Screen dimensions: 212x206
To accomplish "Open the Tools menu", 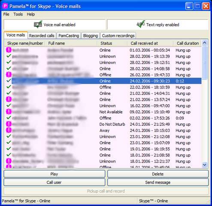I will click(x=18, y=14).
